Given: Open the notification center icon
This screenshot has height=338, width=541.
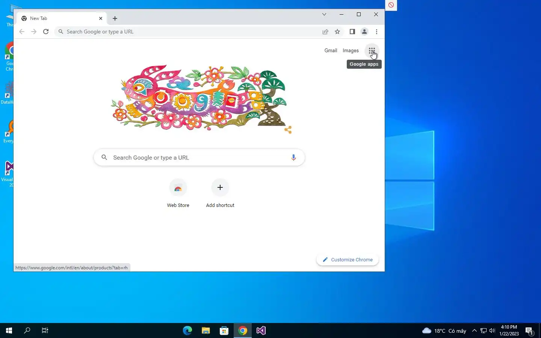Looking at the screenshot, I should click(x=529, y=331).
